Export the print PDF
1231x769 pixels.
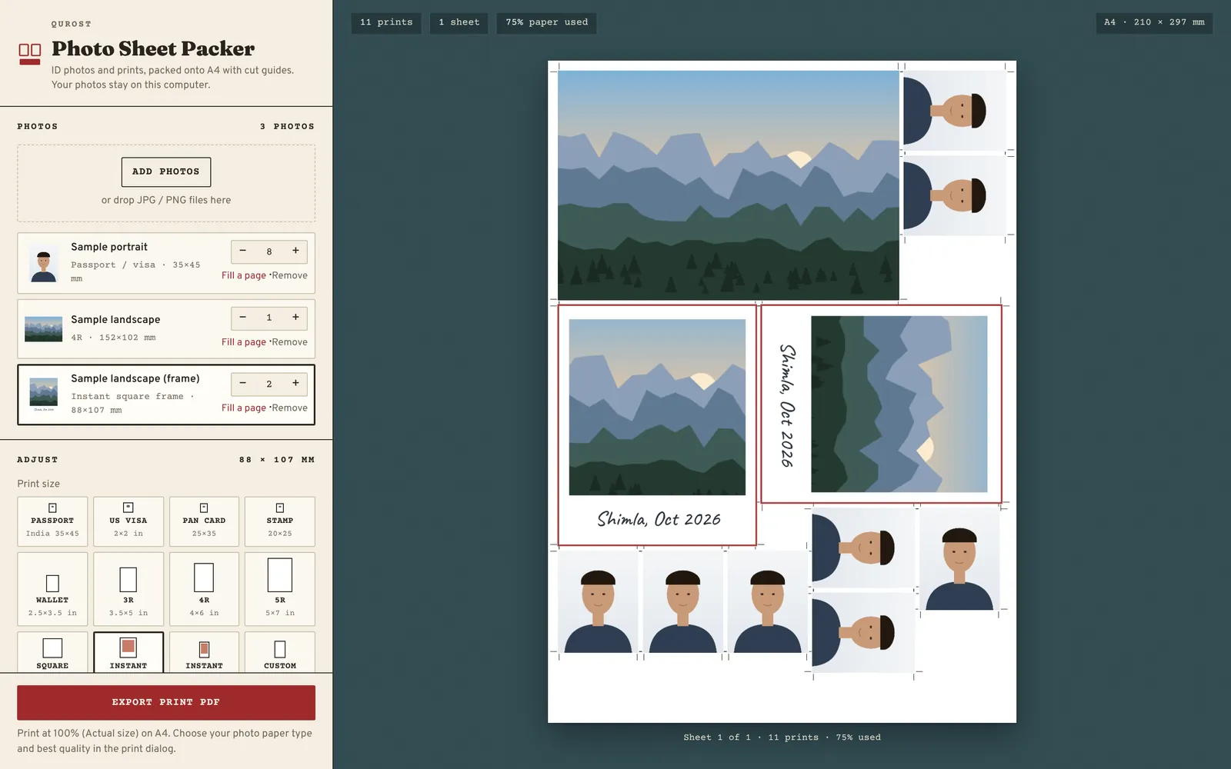[x=166, y=702]
